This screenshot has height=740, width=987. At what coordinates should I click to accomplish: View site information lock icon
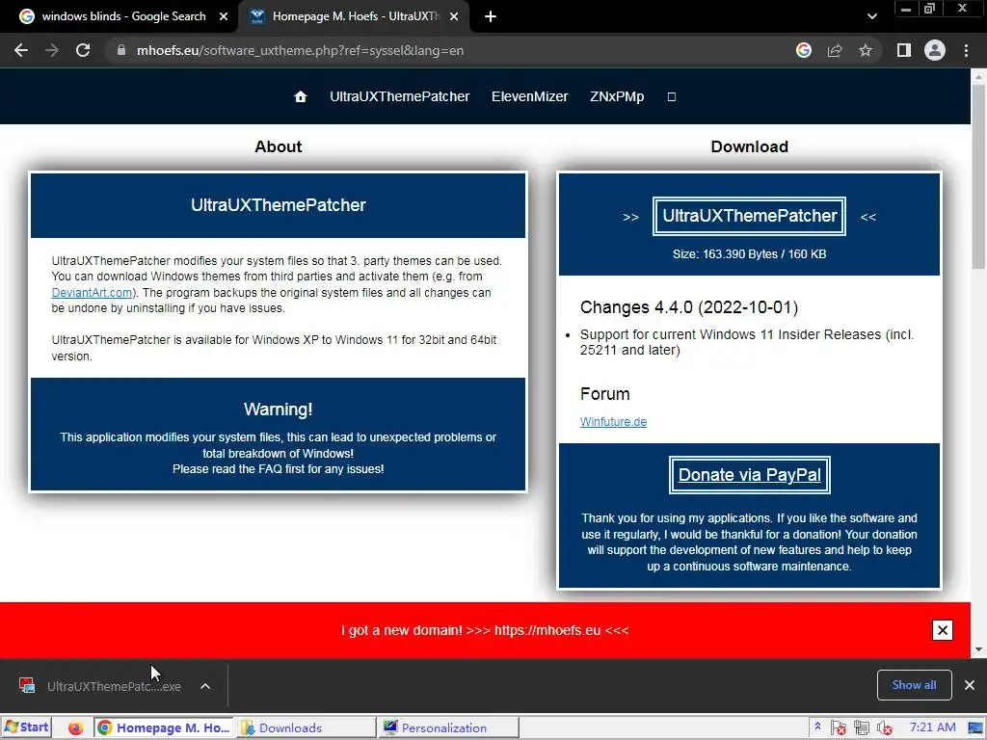click(x=121, y=50)
